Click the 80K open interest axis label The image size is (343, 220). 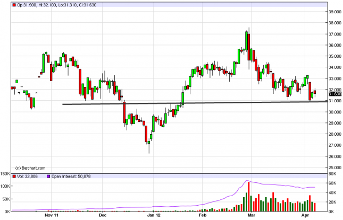click(332, 174)
